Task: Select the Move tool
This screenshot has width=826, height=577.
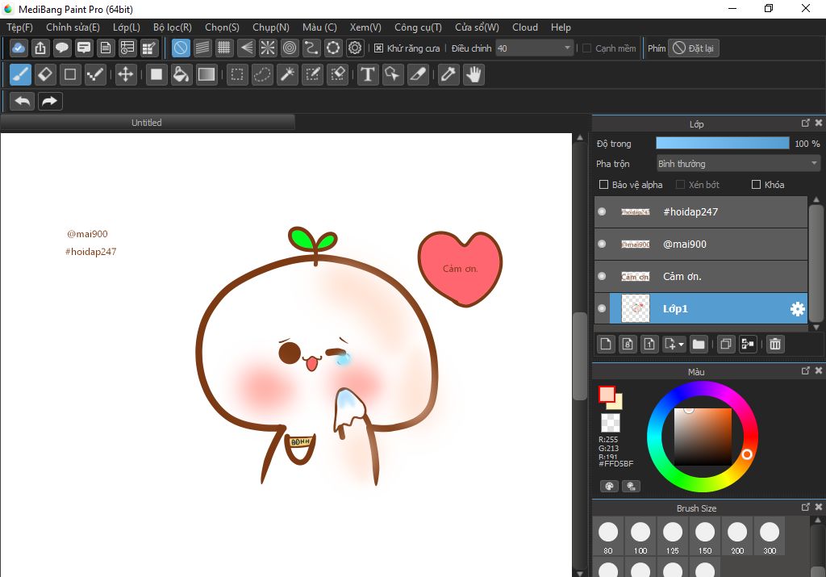Action: click(125, 75)
